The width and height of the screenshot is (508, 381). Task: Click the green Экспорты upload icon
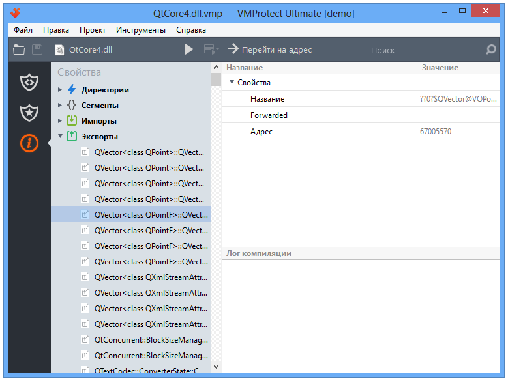(x=72, y=136)
